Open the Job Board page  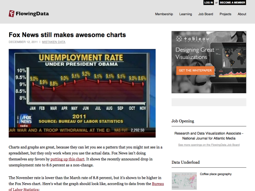click(206, 14)
